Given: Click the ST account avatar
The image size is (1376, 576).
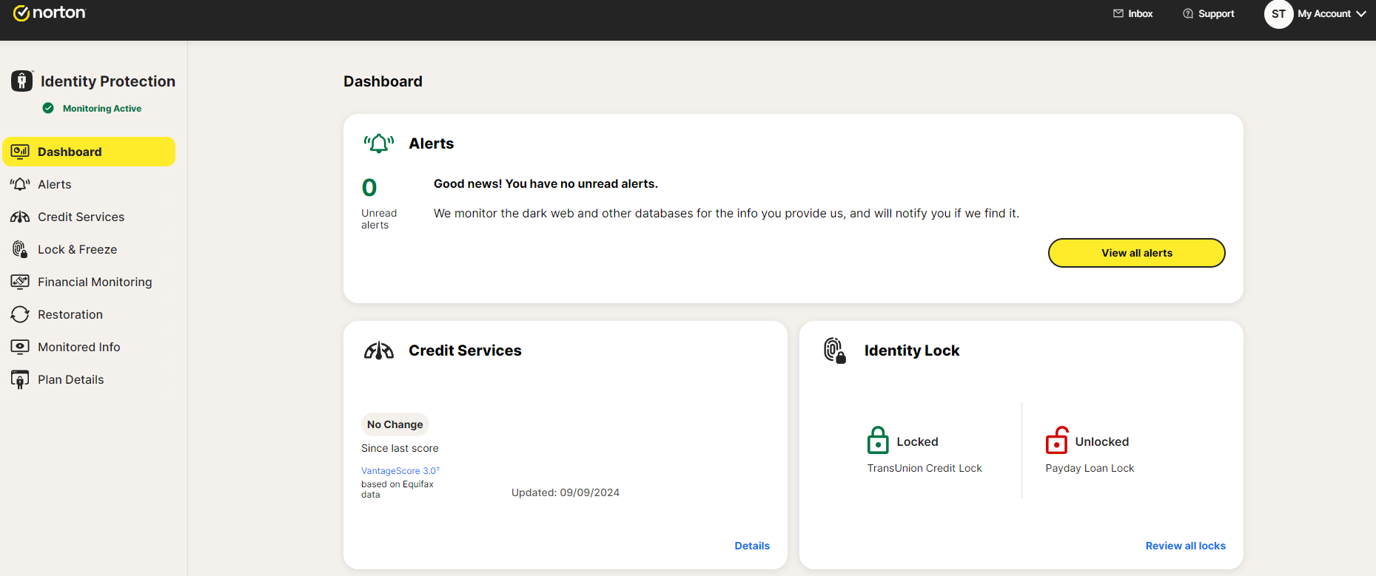Looking at the screenshot, I should 1278,14.
